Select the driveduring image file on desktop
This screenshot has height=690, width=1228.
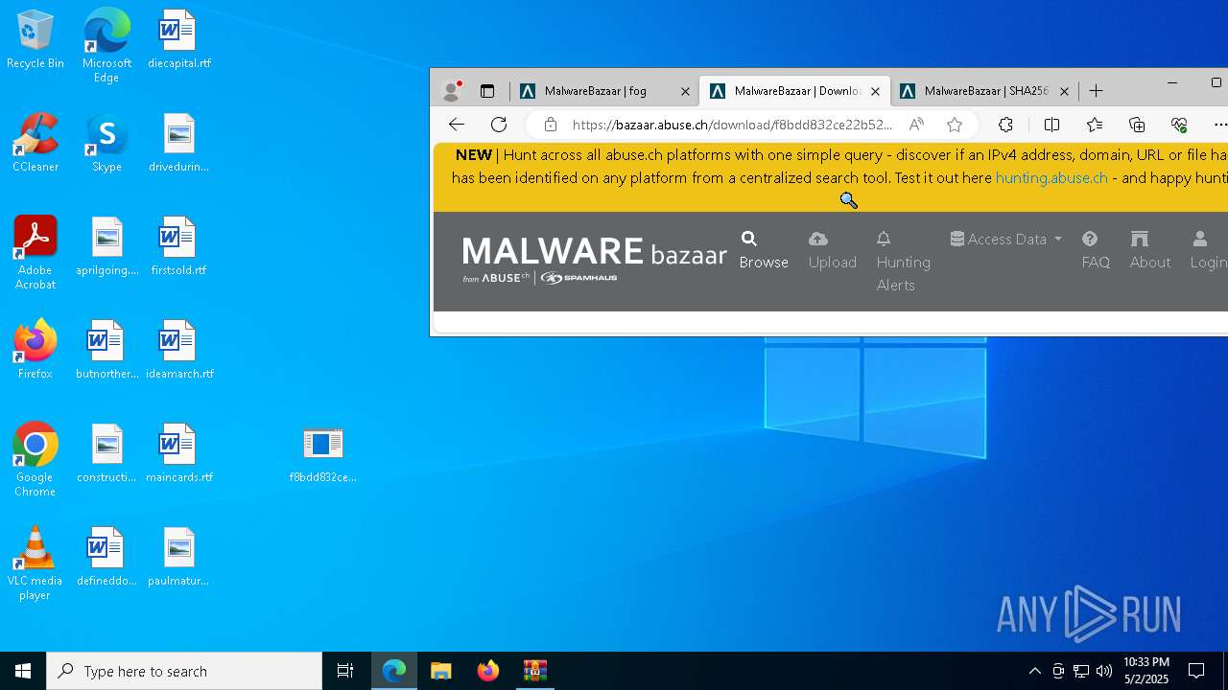tap(178, 143)
